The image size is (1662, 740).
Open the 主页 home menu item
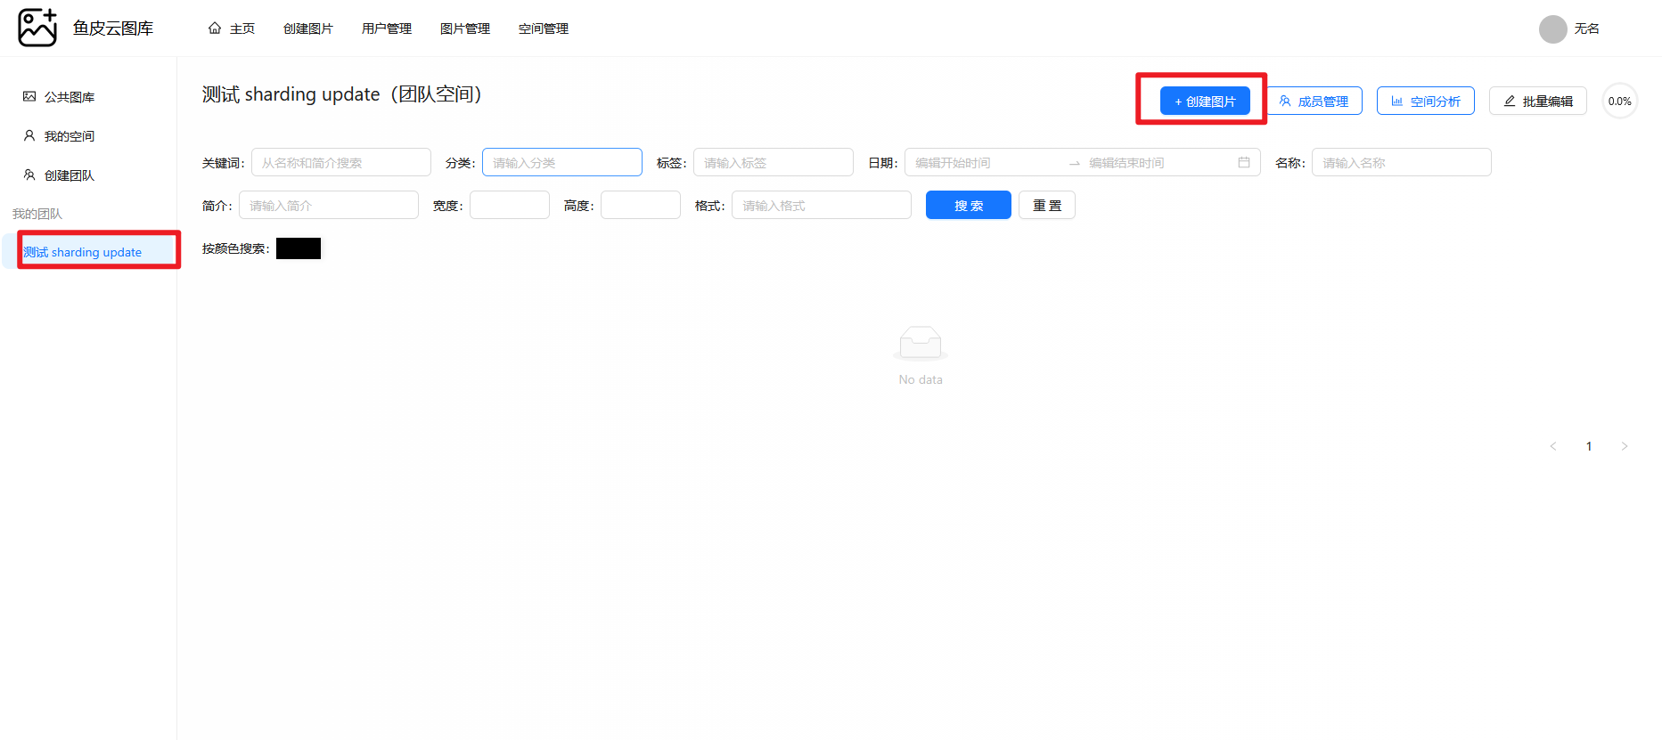(232, 28)
